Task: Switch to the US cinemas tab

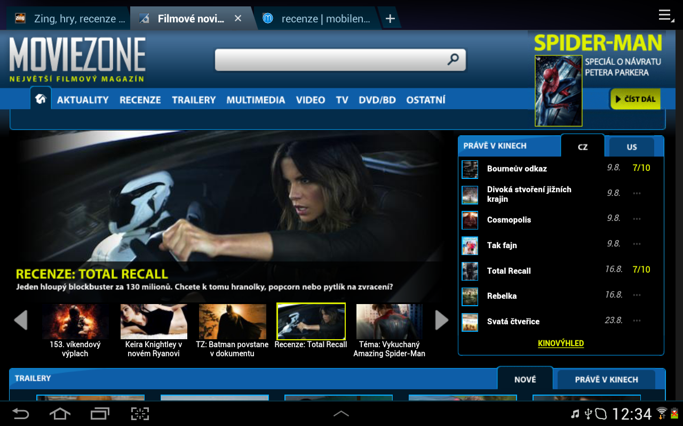Action: pos(632,147)
